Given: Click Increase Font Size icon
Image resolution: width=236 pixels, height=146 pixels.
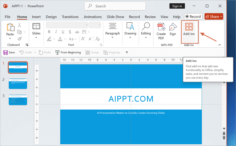Looking at the screenshot, I should click(83, 39).
